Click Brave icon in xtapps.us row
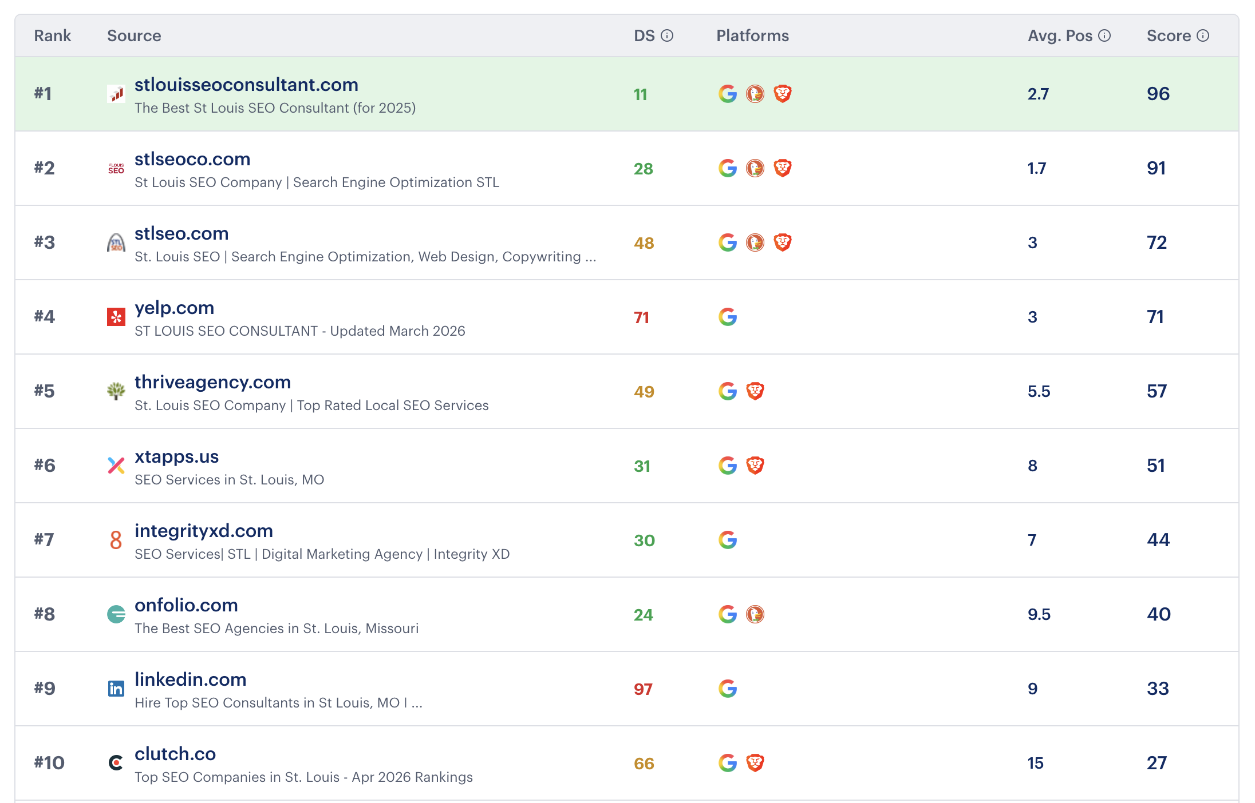The height and width of the screenshot is (803, 1255). coord(755,466)
